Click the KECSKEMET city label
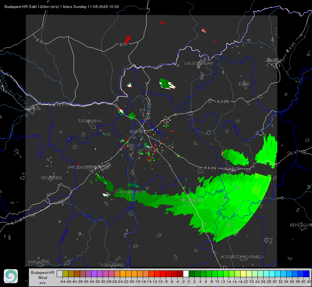This screenshot has height=287, width=312. coord(192,200)
